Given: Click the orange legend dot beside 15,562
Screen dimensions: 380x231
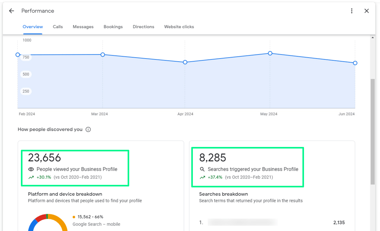Looking at the screenshot, I should [x=74, y=217].
